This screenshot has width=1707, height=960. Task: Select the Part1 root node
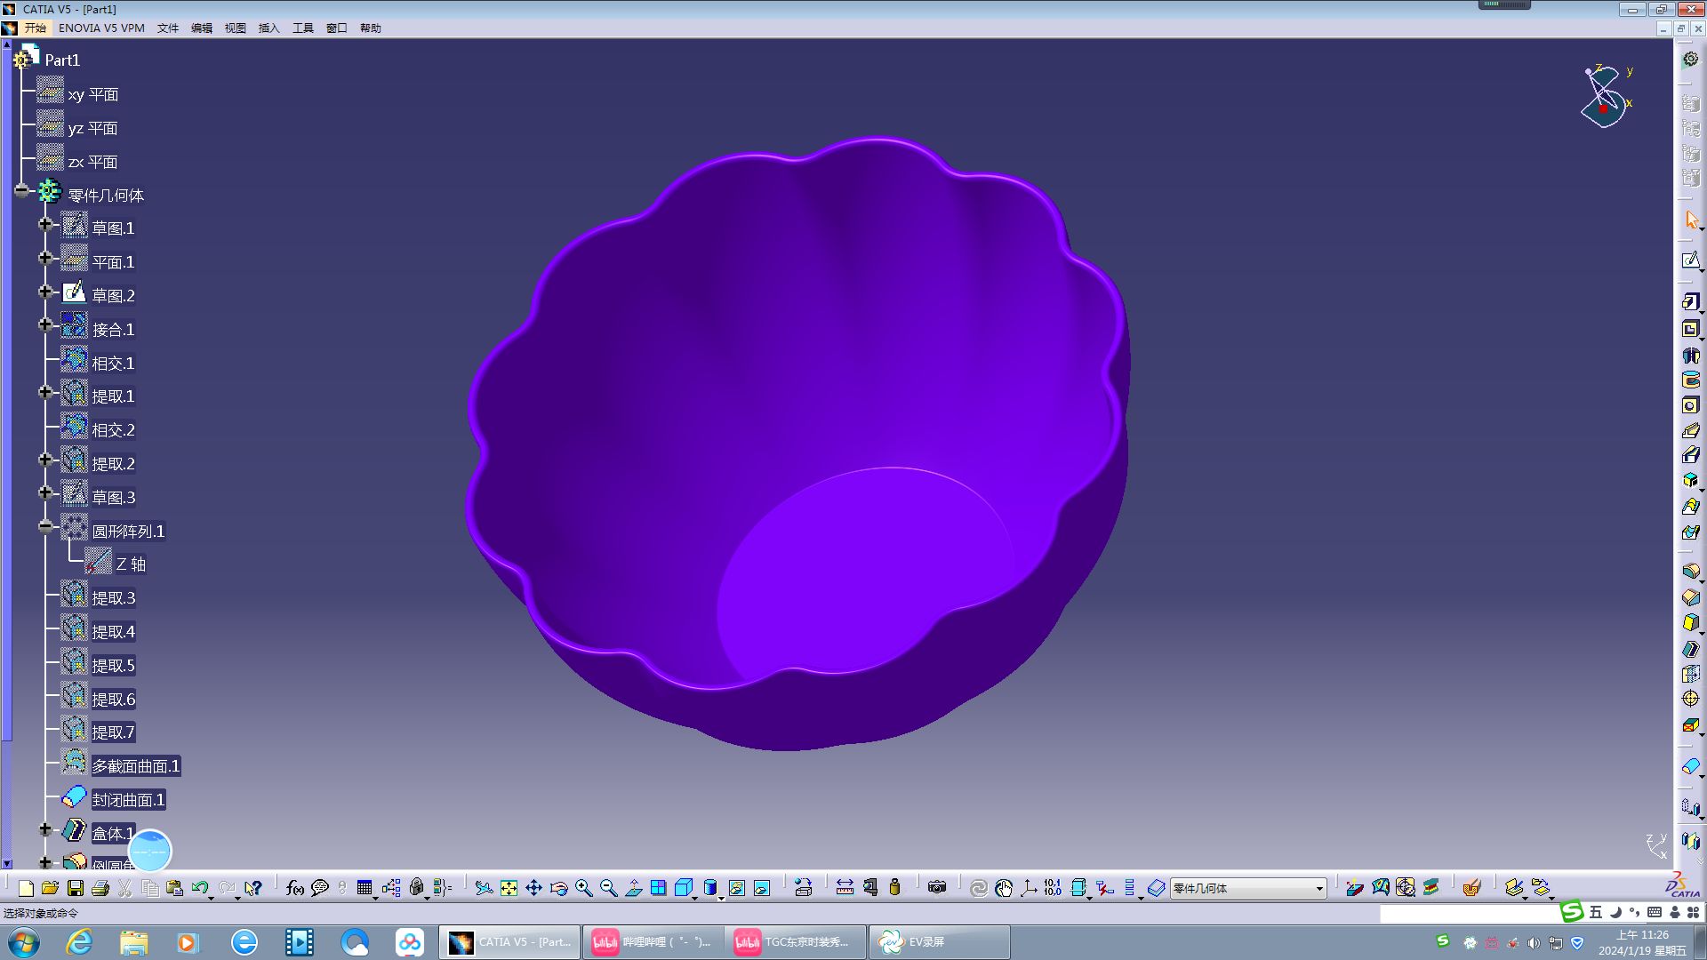pos(62,60)
